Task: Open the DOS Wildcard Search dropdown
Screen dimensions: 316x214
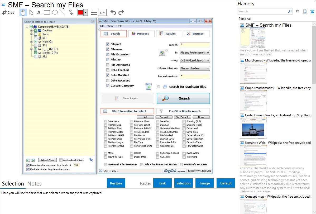Action: [x=195, y=60]
